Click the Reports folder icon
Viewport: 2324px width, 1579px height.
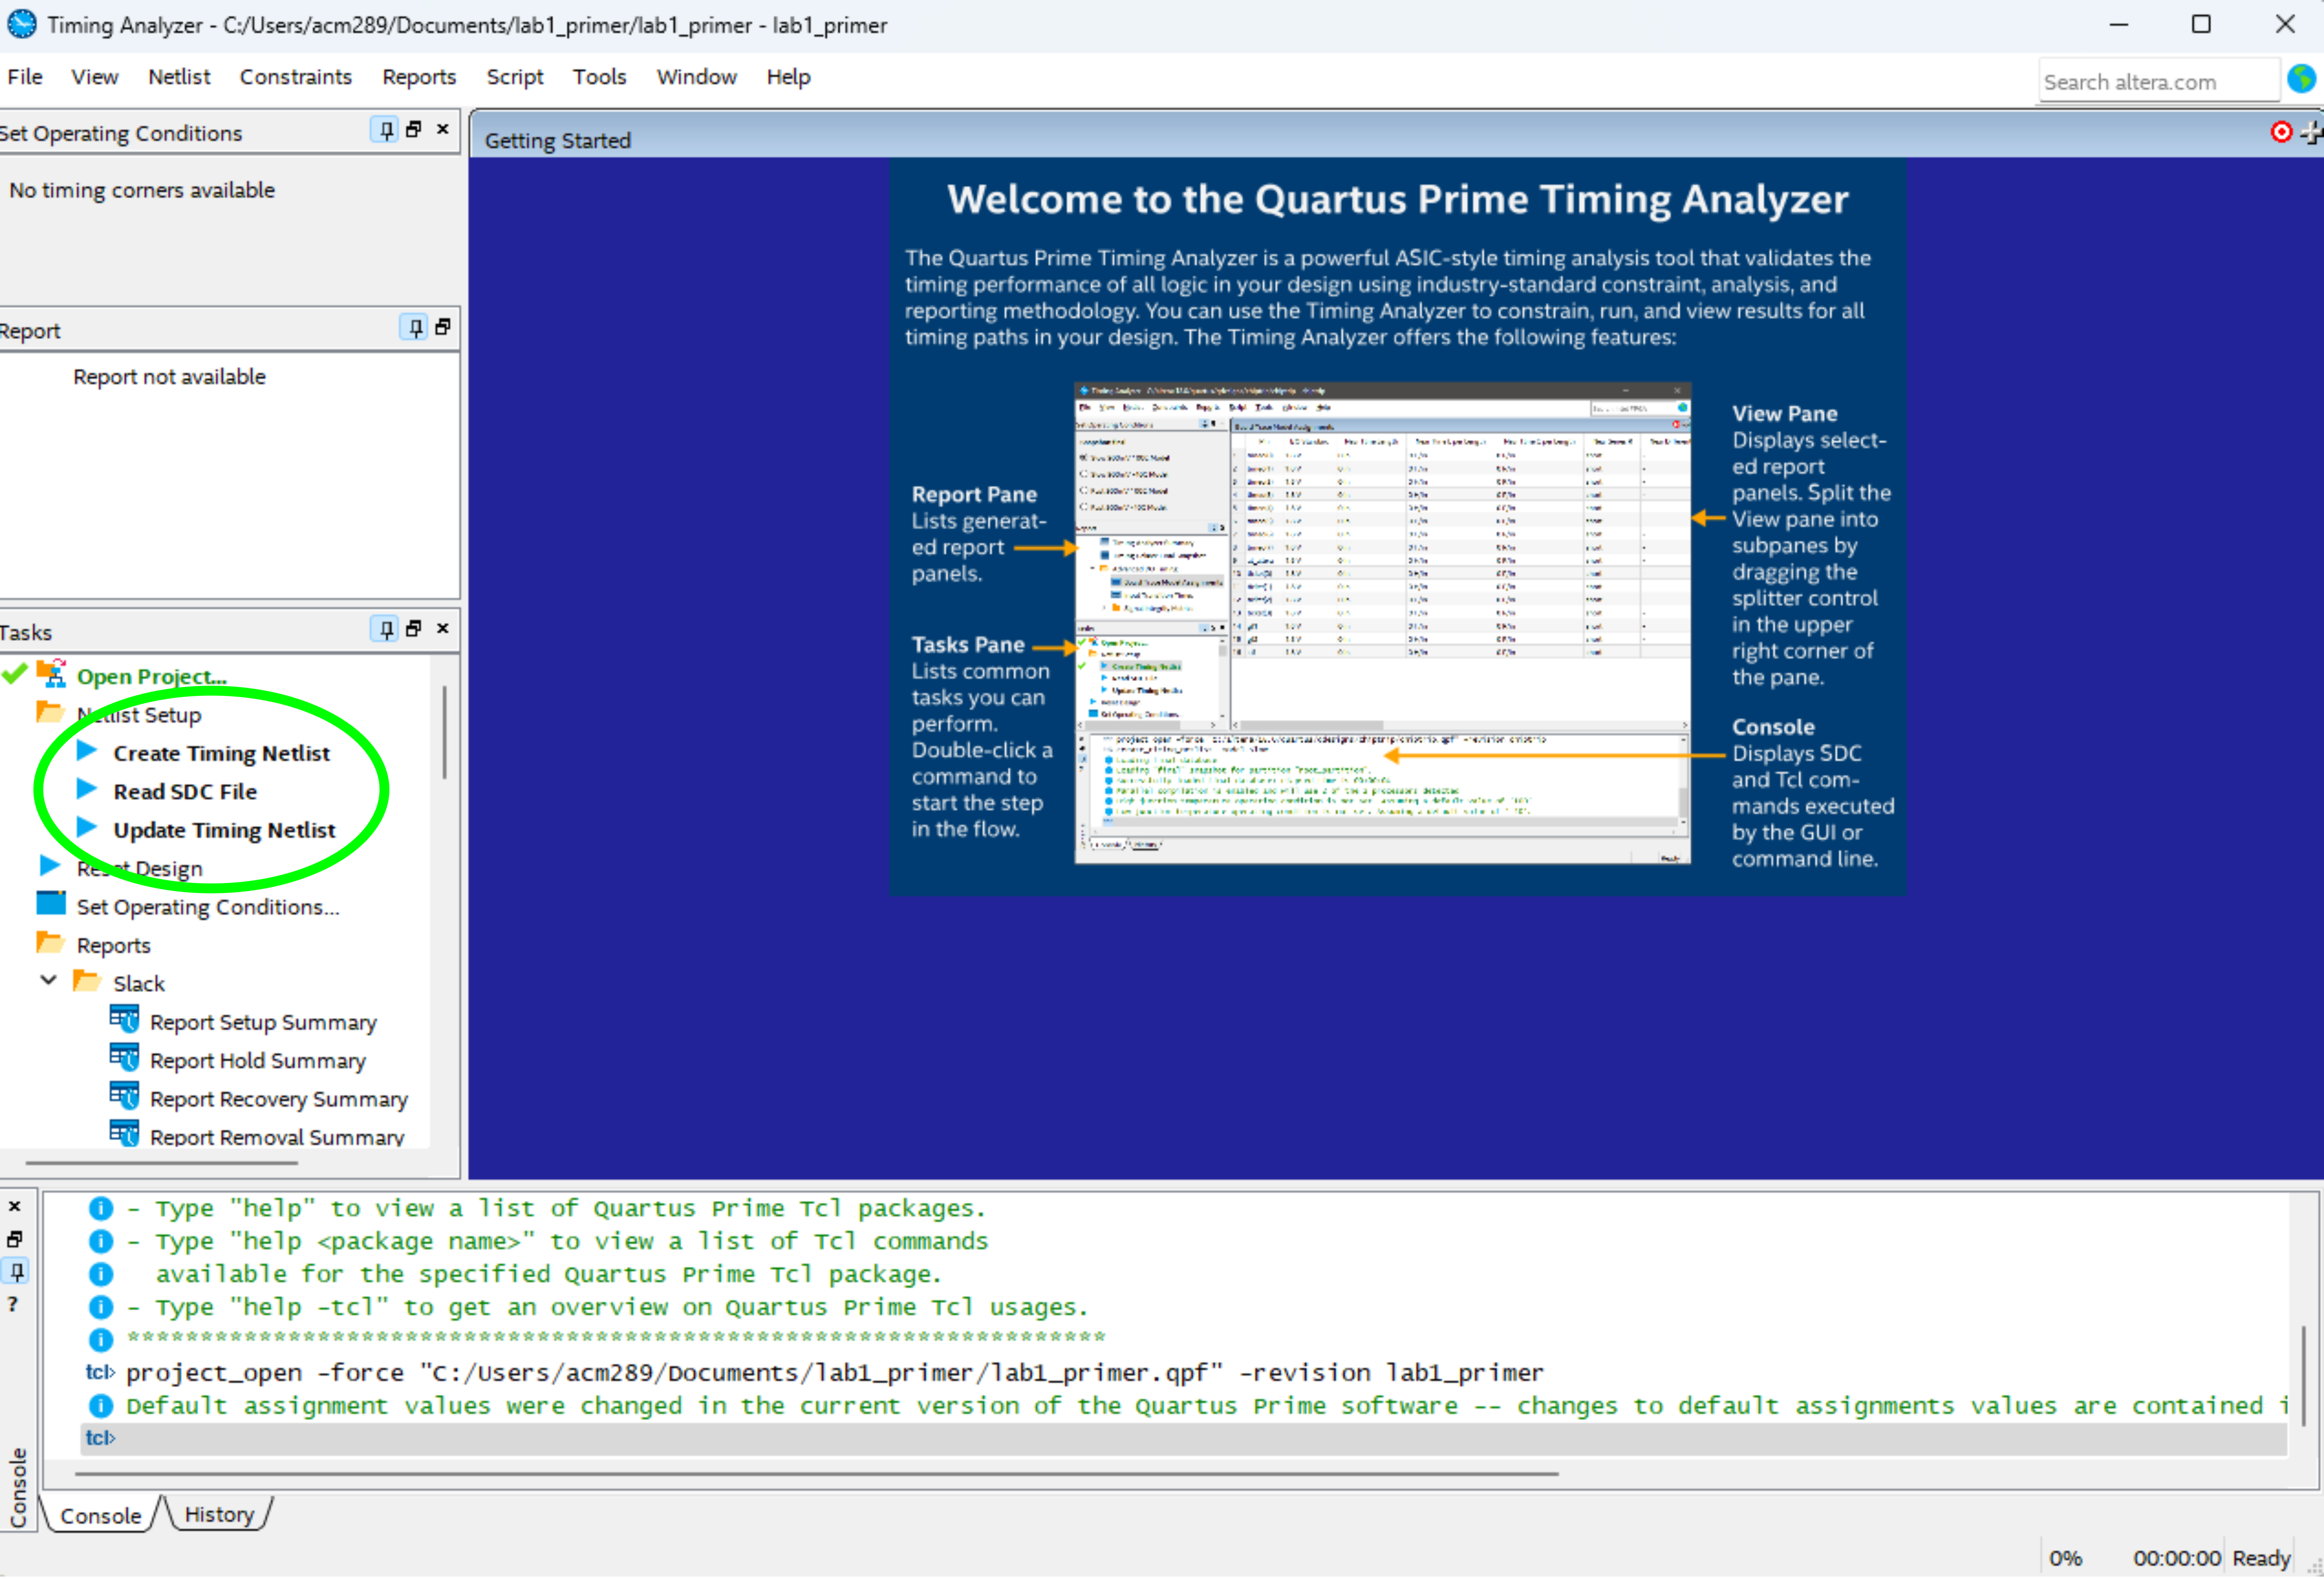point(50,943)
